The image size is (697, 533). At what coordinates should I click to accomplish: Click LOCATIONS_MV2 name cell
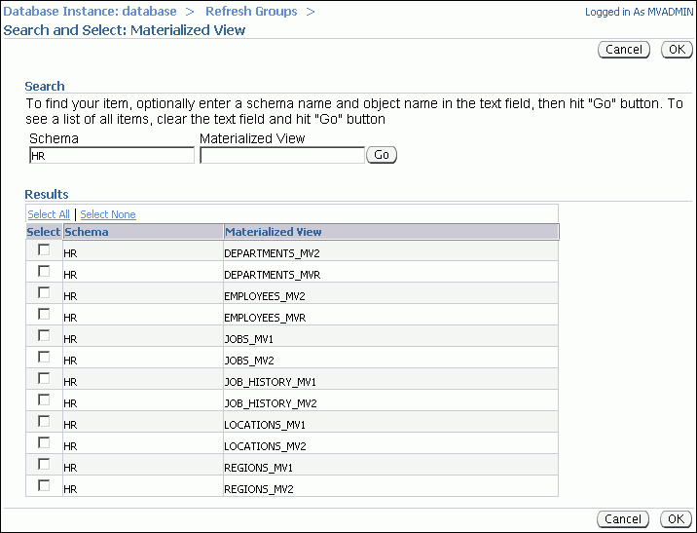pyautogui.click(x=390, y=443)
